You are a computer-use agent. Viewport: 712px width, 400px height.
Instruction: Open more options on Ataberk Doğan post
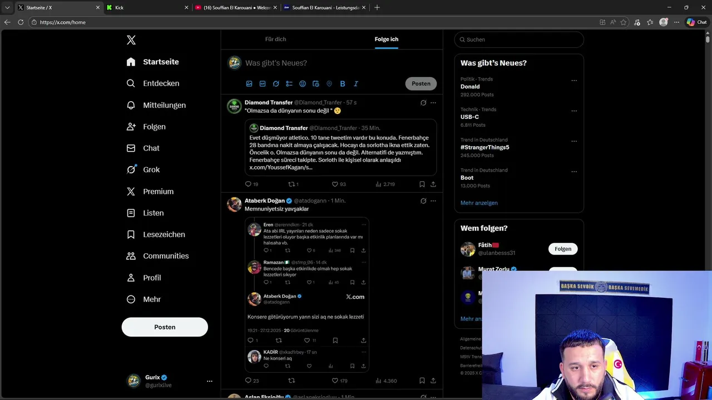click(433, 201)
